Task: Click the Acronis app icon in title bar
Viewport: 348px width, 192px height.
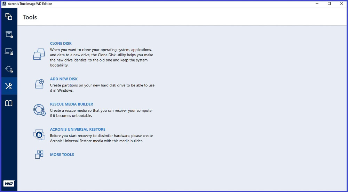Action: 4,3
